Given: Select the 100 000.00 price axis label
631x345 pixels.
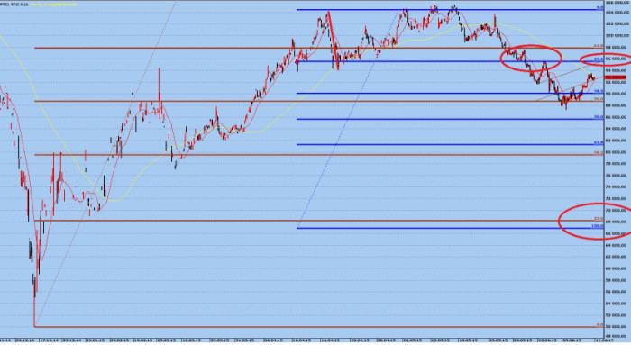Looking at the screenshot, I should point(617,35).
